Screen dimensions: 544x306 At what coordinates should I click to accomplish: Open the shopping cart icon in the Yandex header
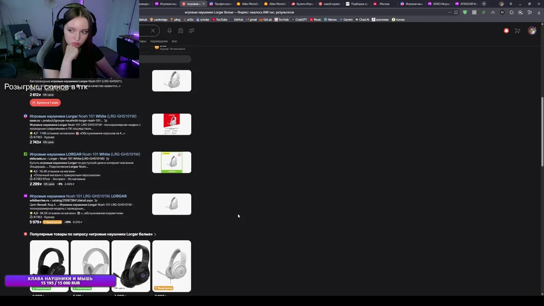tap(517, 31)
